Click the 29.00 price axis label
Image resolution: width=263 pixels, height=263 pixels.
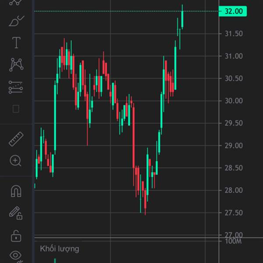coord(234,146)
